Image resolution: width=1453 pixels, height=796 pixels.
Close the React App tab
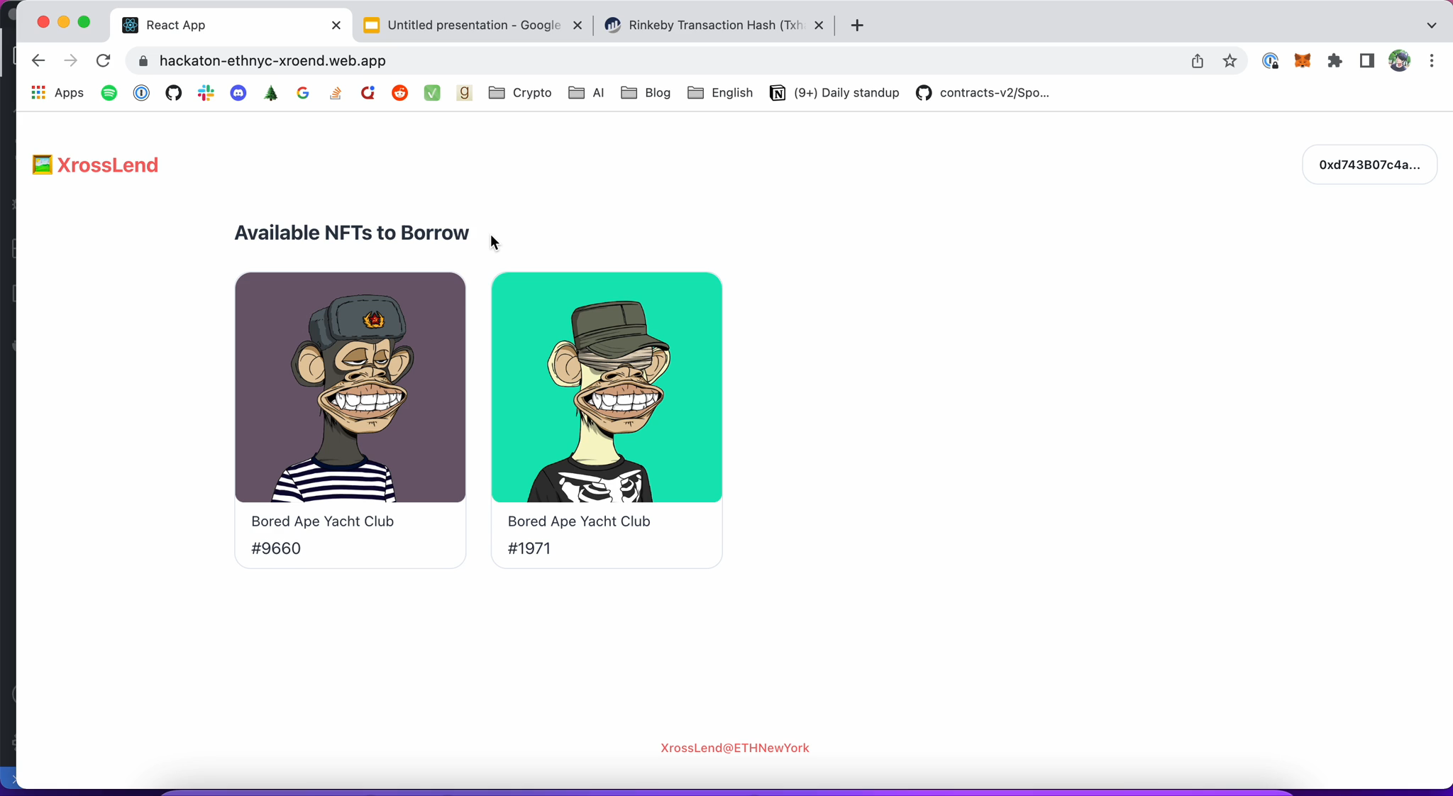[336, 25]
